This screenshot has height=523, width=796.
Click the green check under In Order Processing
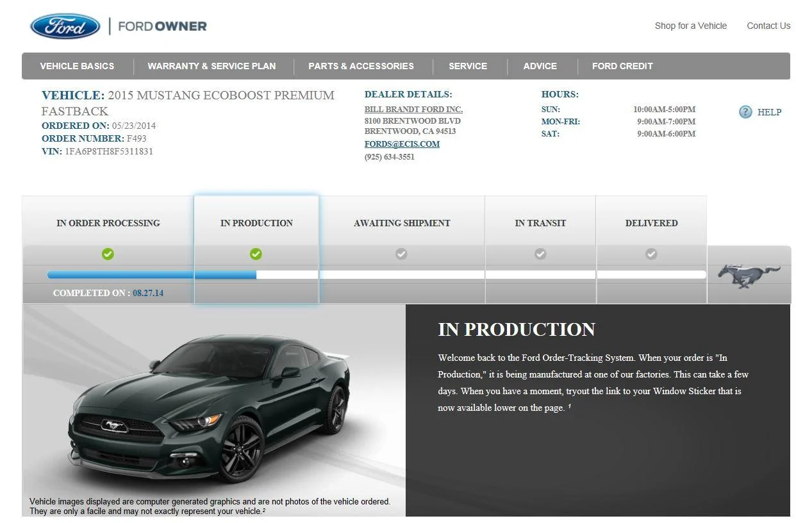pos(108,254)
